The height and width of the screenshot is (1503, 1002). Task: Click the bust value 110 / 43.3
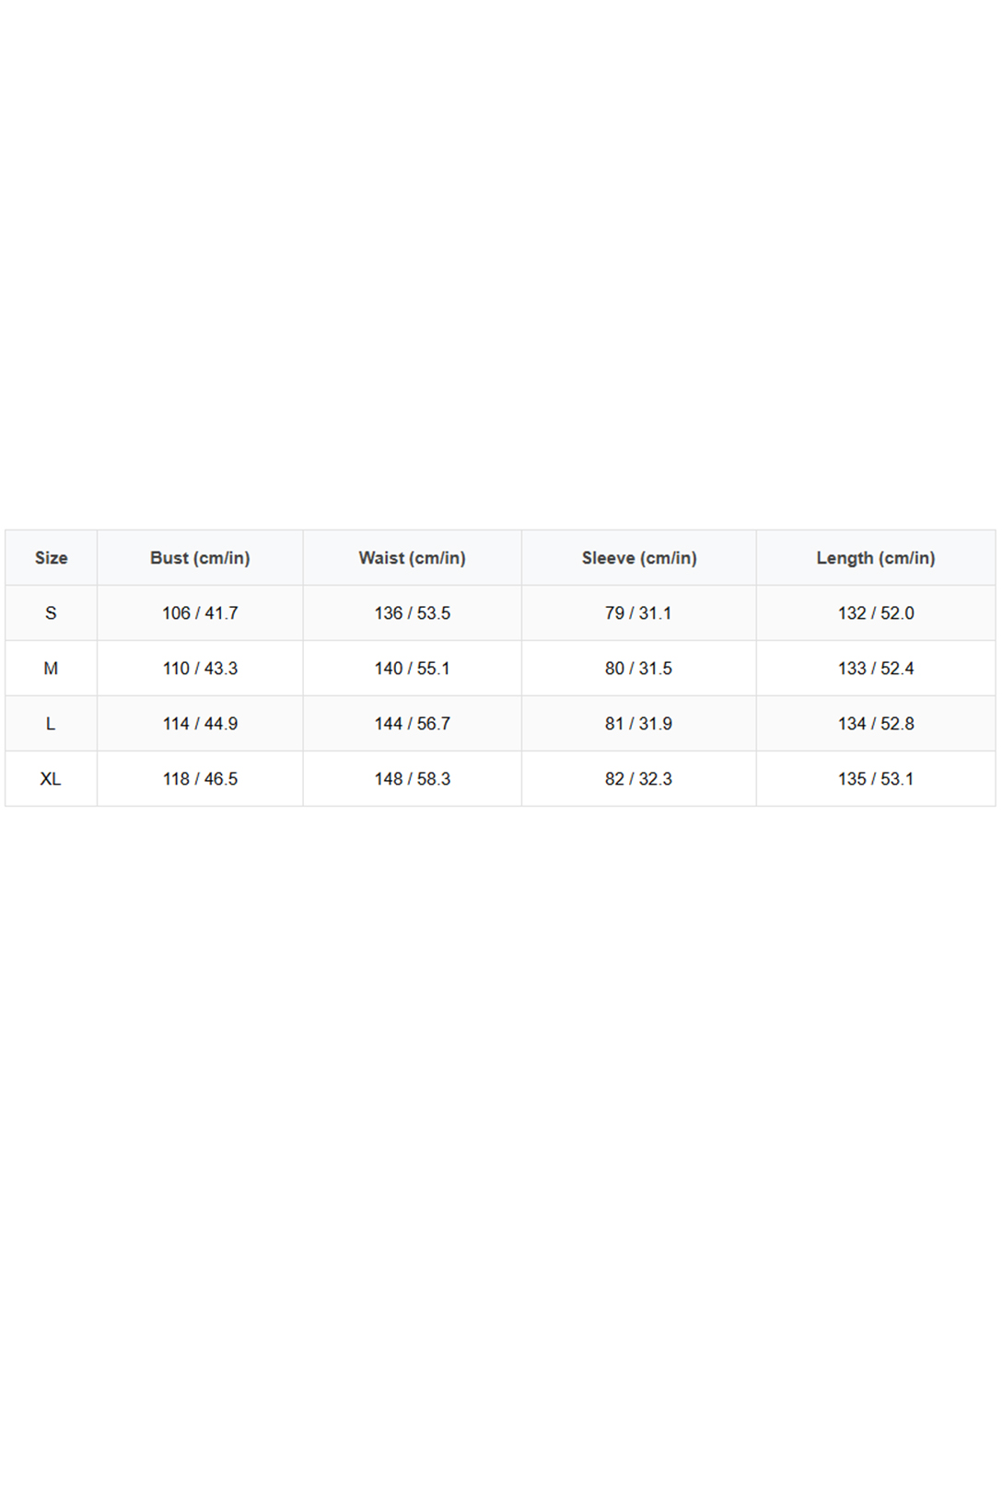(x=200, y=669)
